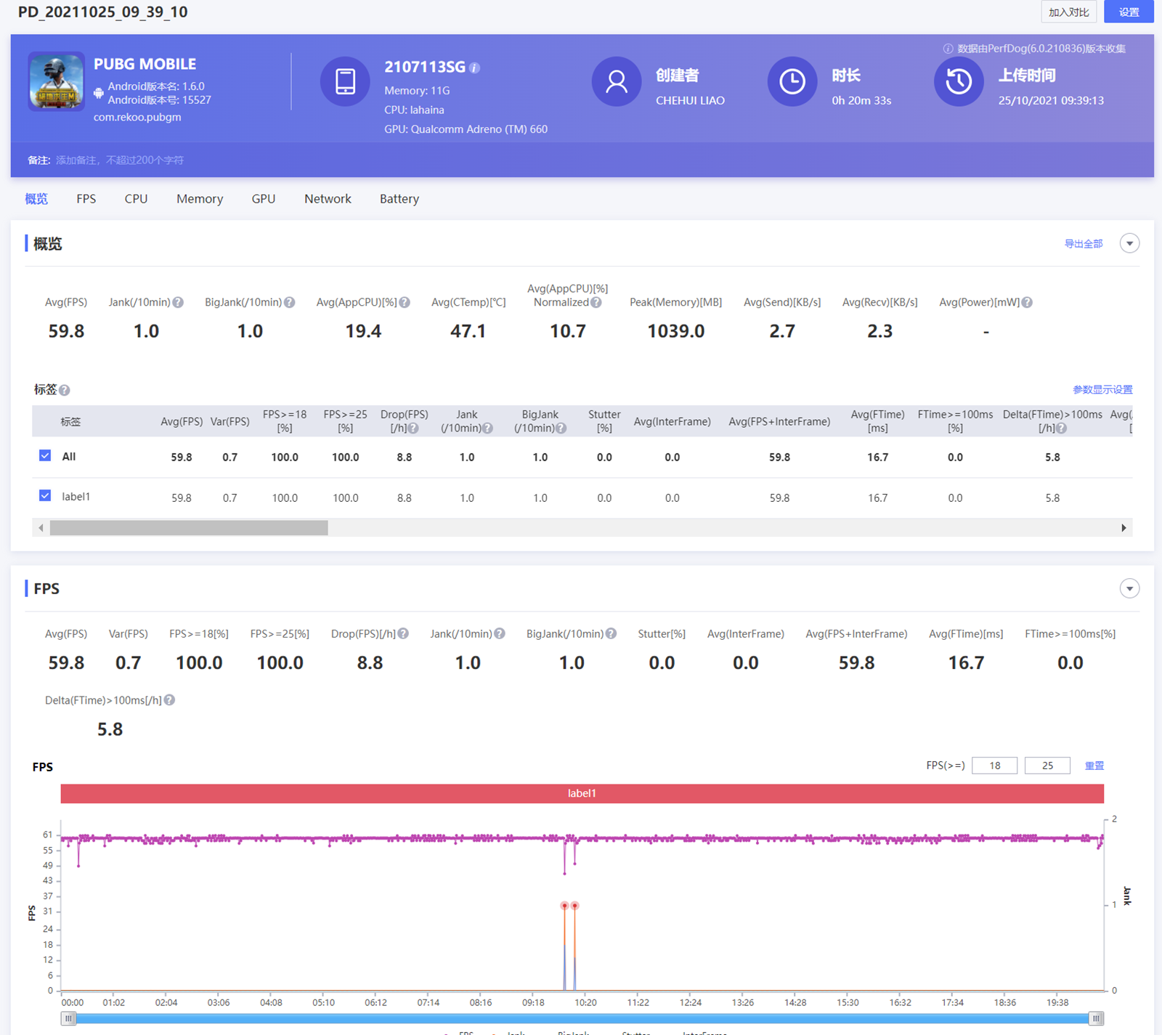Uncheck the All label checkbox

tap(45, 455)
